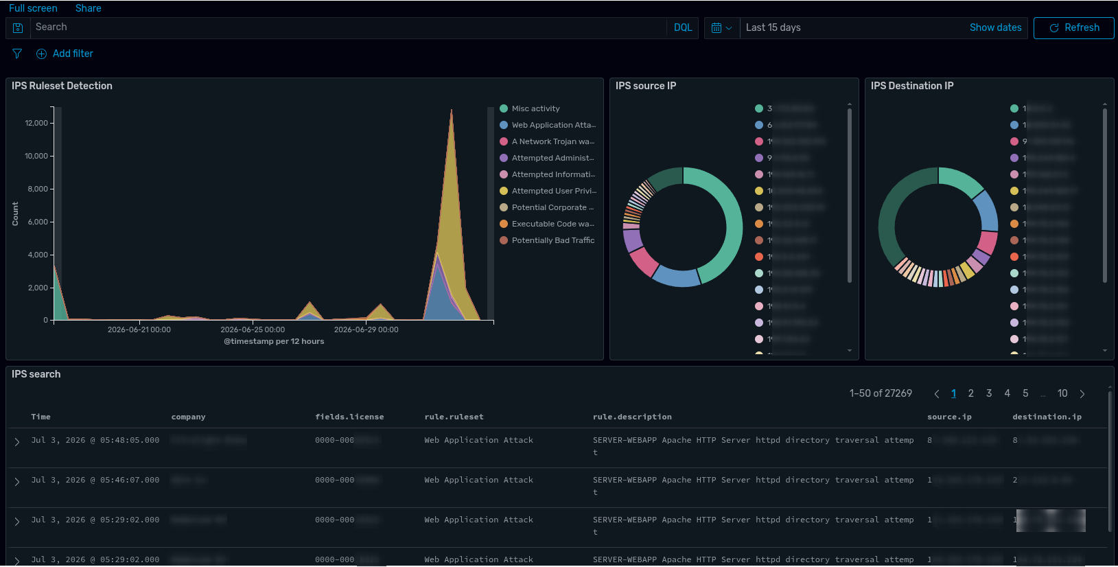Go to the next results page arrow
Viewport: 1118px width, 567px height.
(x=1082, y=394)
